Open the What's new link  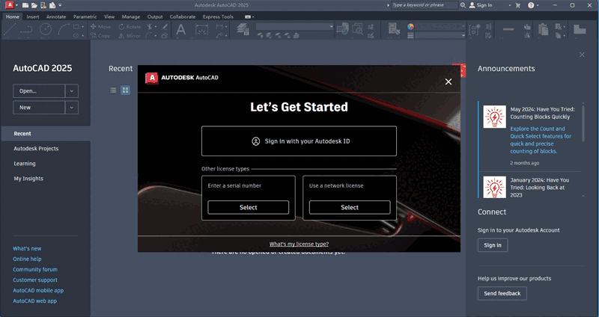[27, 248]
